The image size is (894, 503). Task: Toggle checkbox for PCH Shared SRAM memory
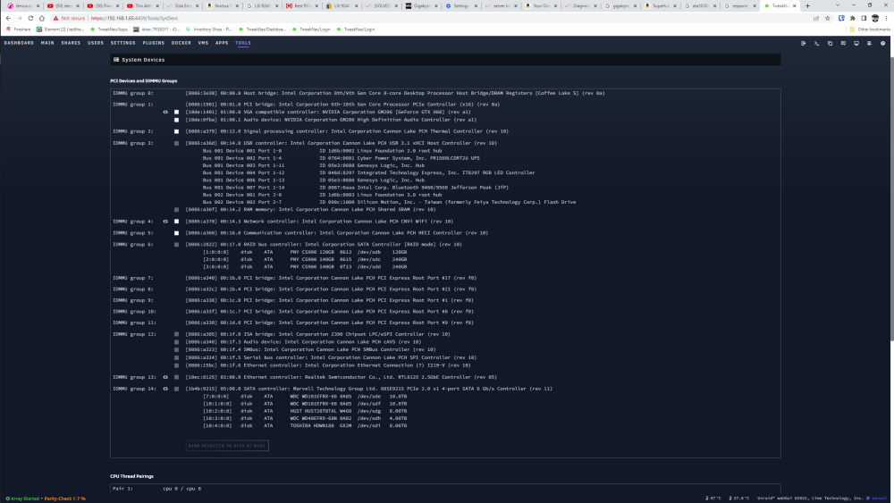coord(176,210)
